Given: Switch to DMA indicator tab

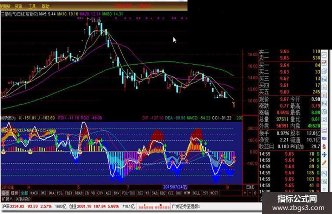Looking at the screenshot, I should pos(51,193).
